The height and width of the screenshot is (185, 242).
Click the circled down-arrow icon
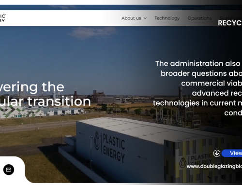(x=217, y=153)
